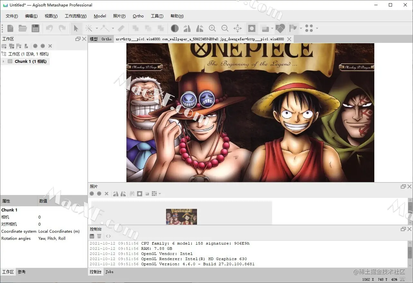This screenshot has height=283, width=413.
Task: Zoom in with the magnifier plus icon
Action: coord(212,28)
